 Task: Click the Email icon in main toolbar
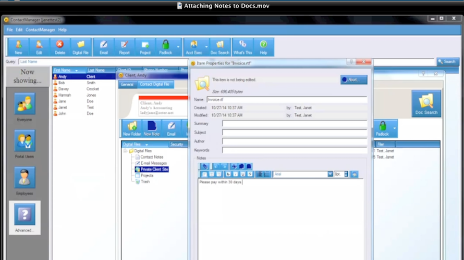tap(104, 47)
